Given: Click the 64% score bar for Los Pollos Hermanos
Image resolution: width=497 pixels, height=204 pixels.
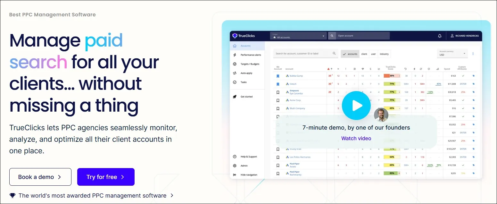Looking at the screenshot, I should [392, 157].
